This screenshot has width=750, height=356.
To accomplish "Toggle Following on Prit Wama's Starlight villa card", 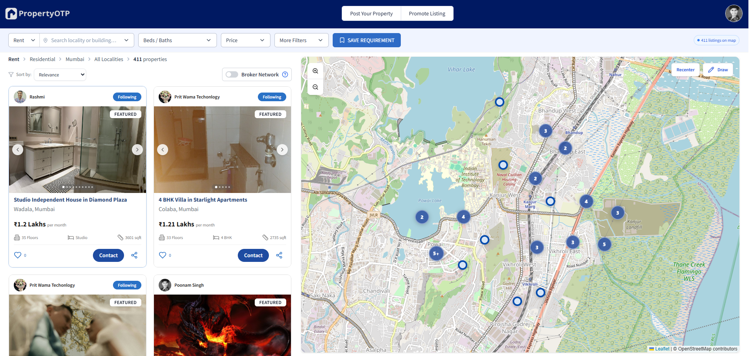I will click(272, 97).
